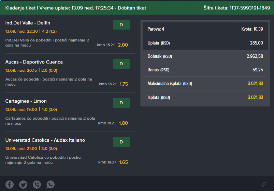Select the 1.65 odds value
The height and width of the screenshot is (191, 274).
[124, 162]
